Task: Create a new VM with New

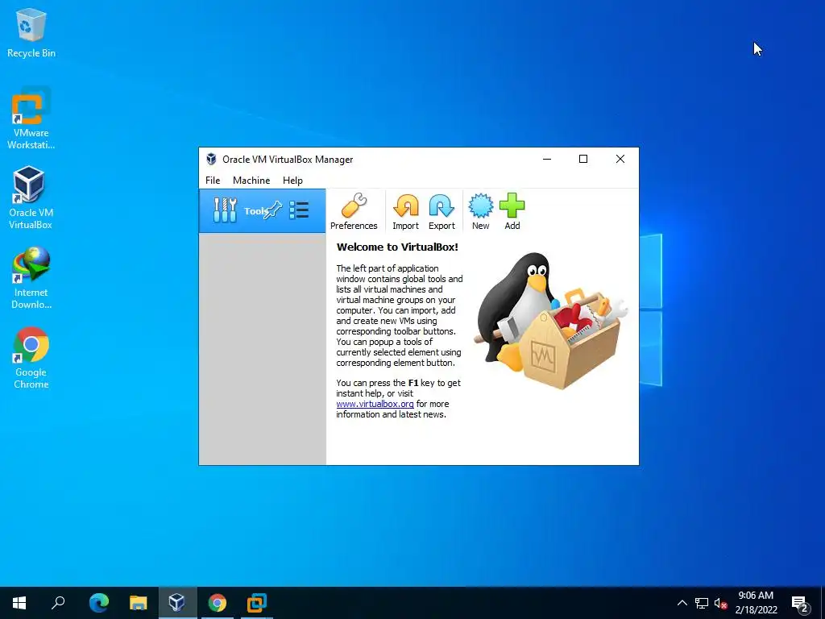Action: (x=480, y=212)
